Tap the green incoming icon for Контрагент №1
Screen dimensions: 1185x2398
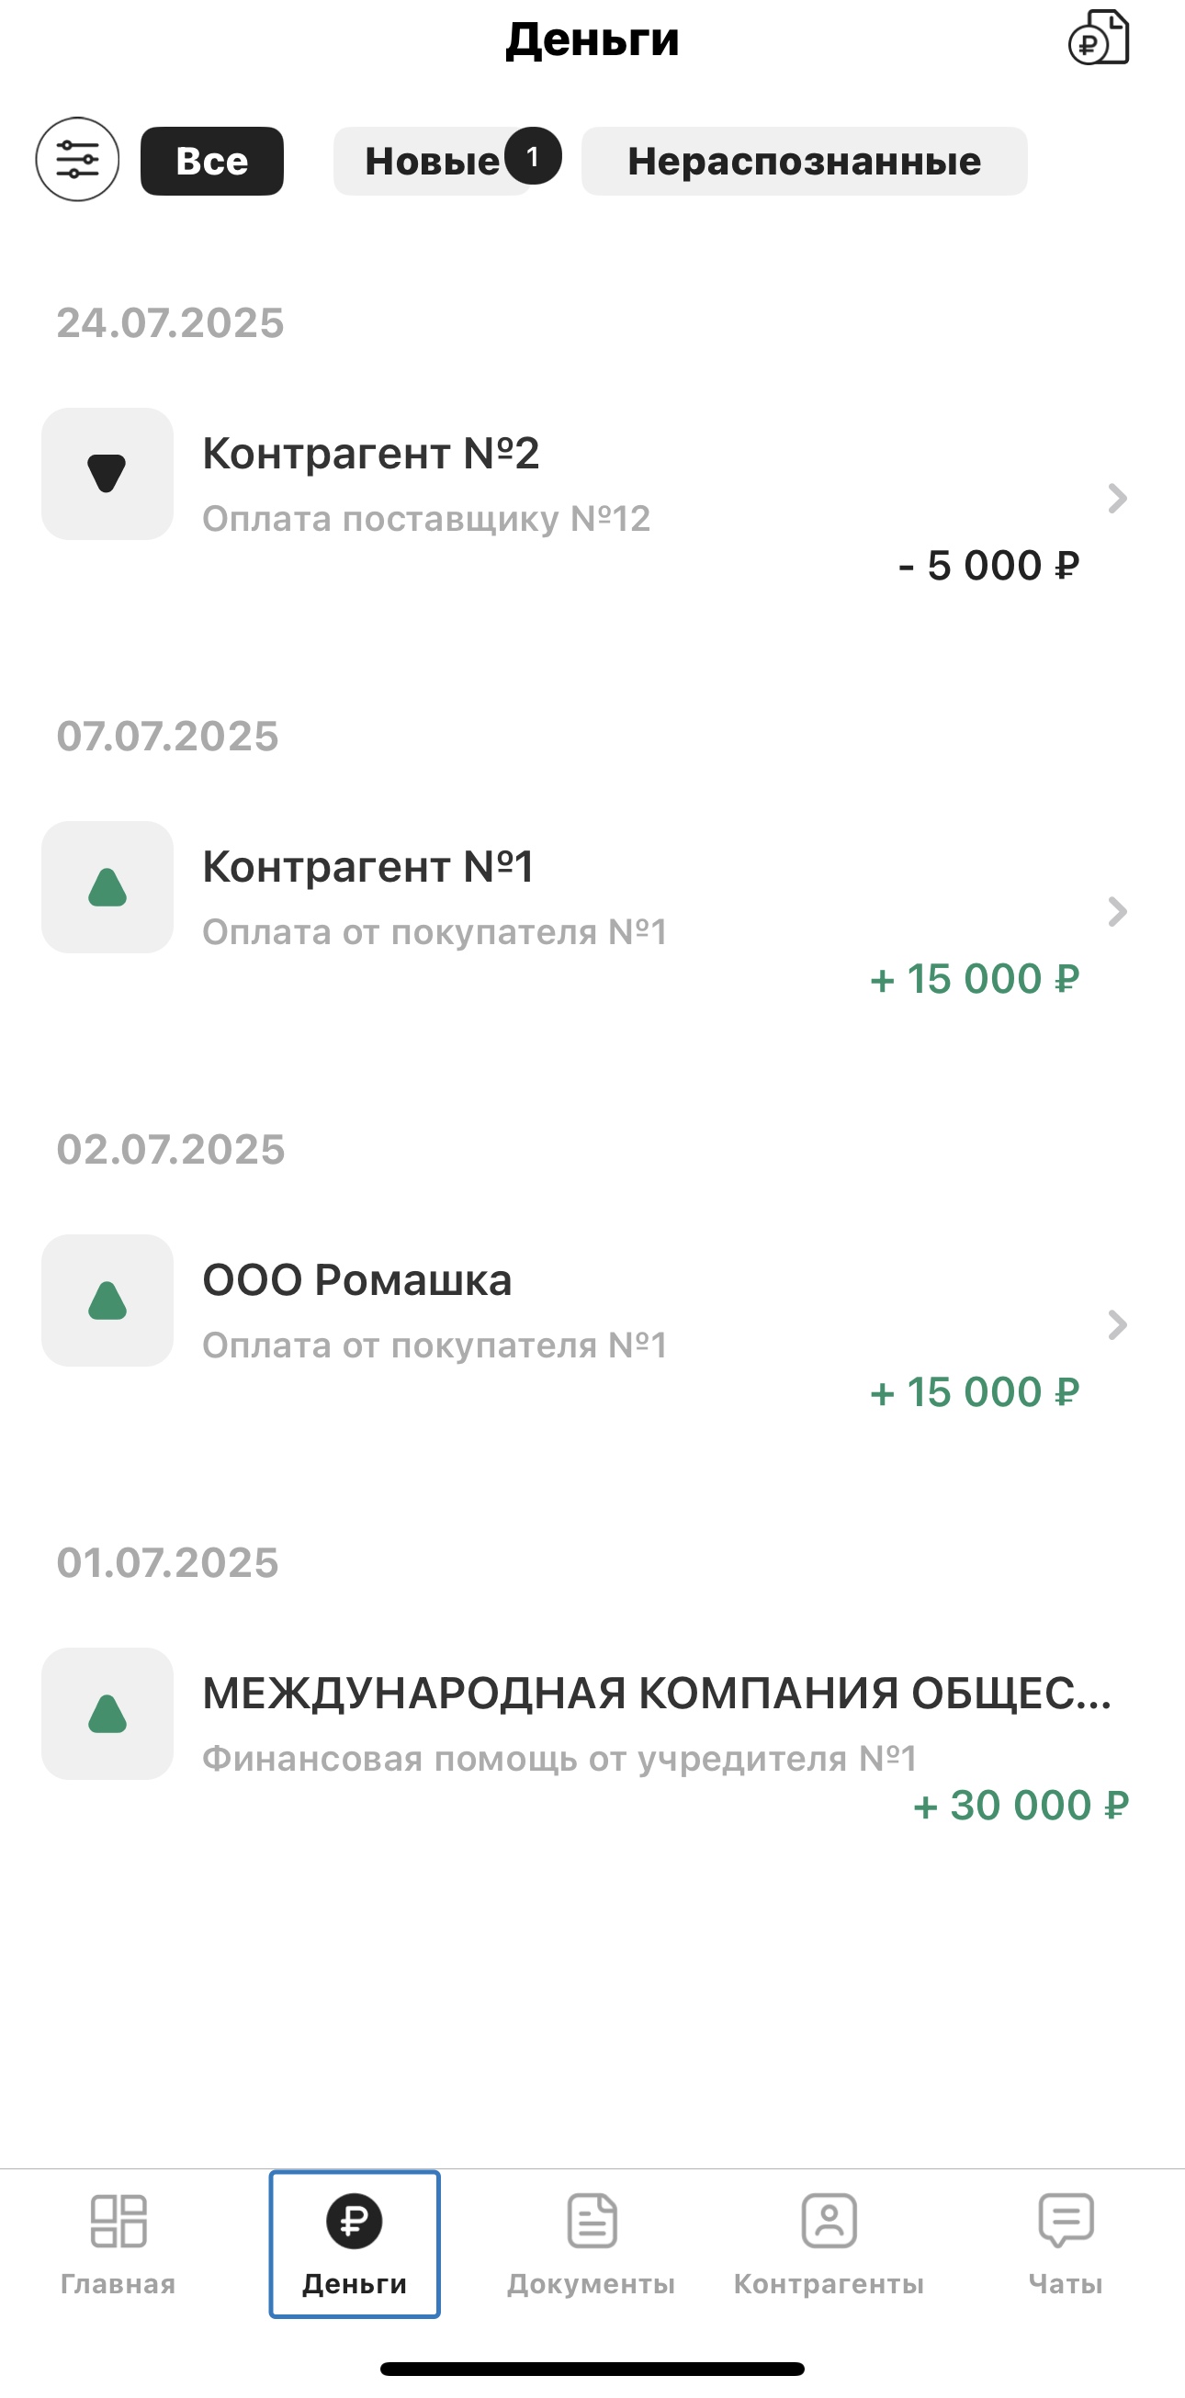tap(107, 886)
